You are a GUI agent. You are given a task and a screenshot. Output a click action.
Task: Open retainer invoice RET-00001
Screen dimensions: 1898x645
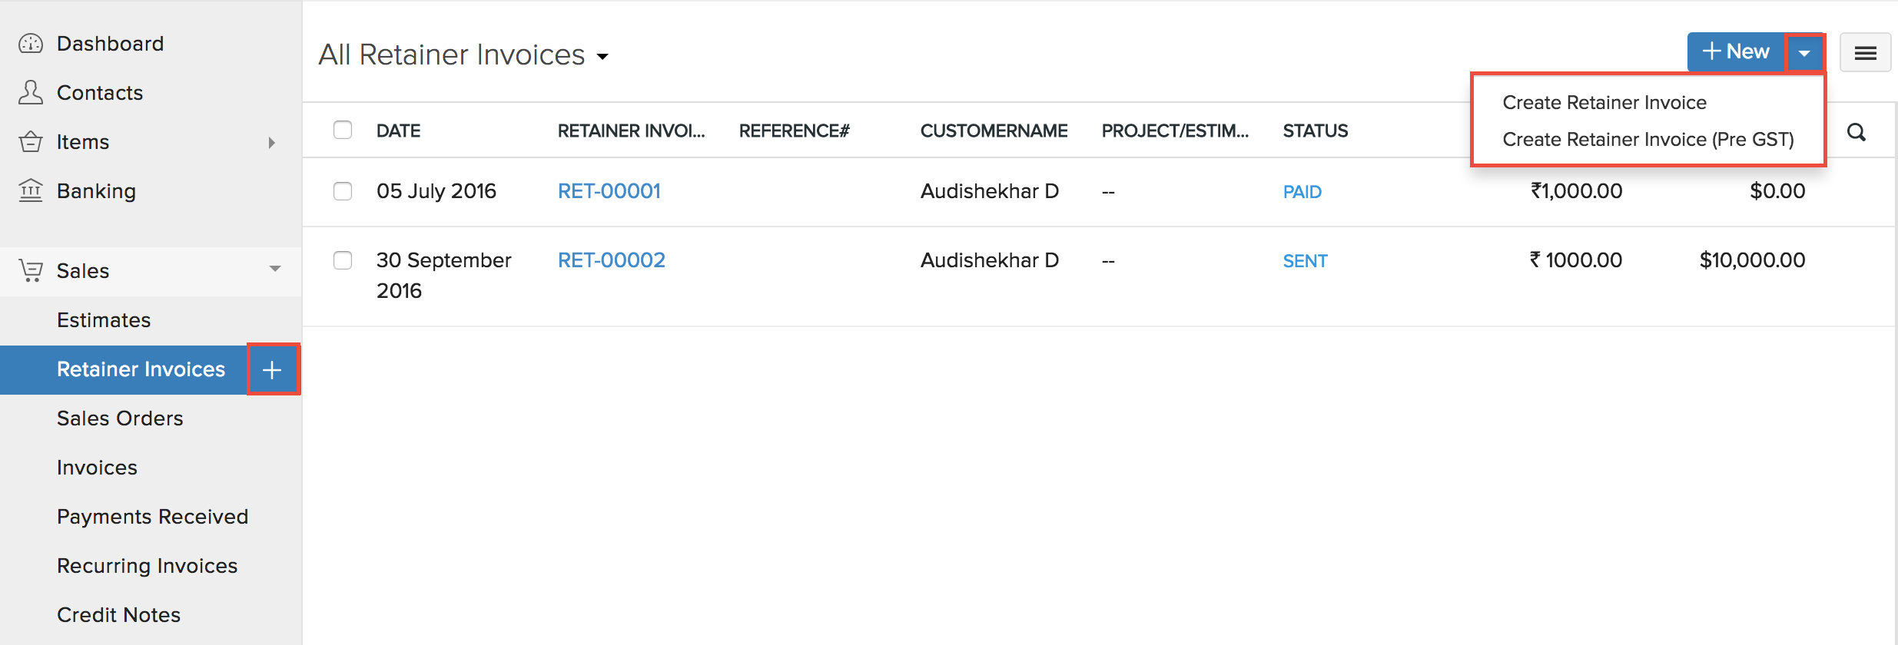click(x=609, y=191)
